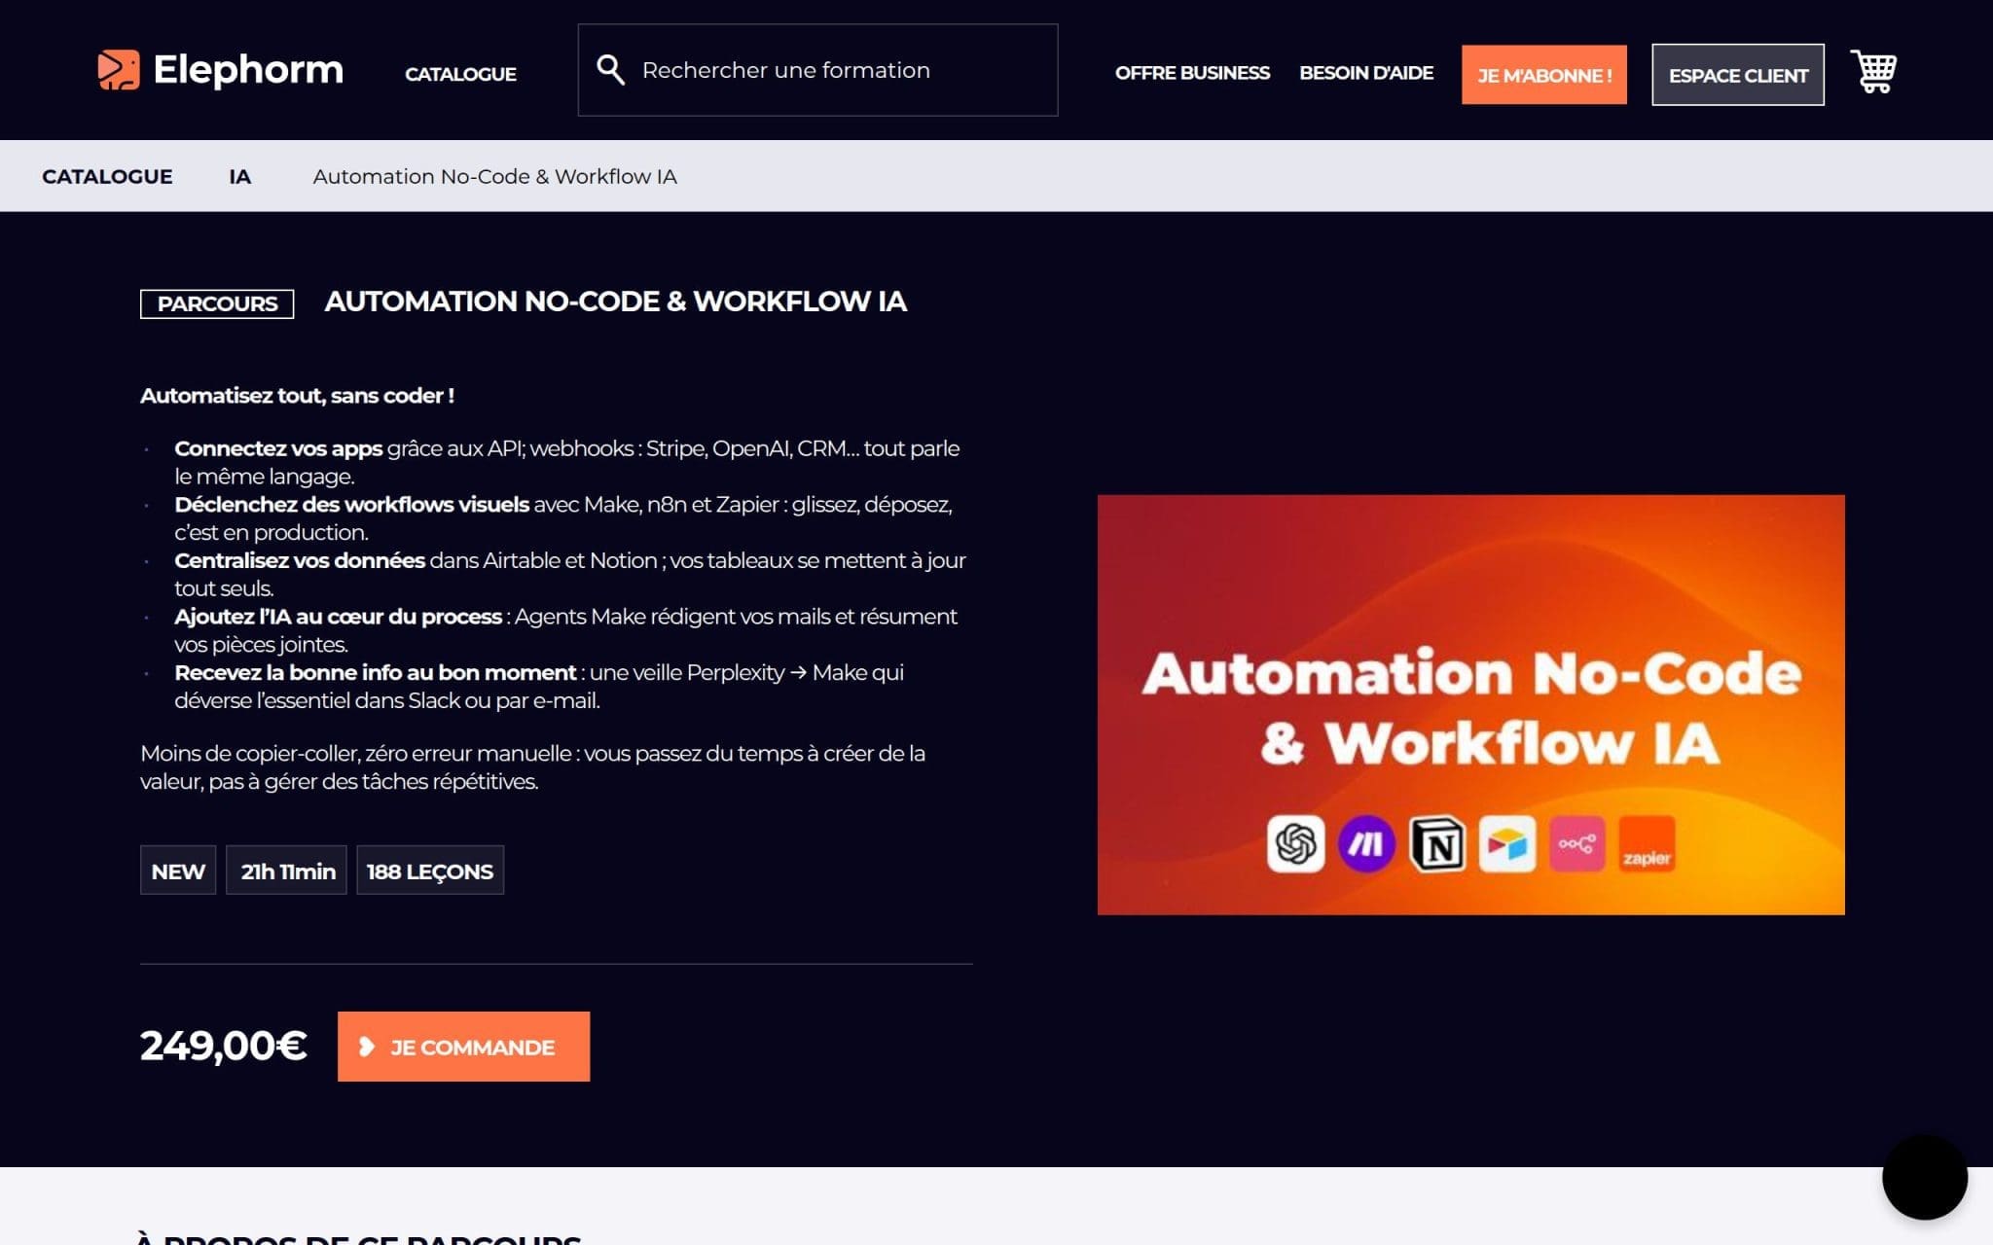This screenshot has width=1993, height=1245.
Task: Click 'Recevez la bonne info au bon moment'
Action: [375, 673]
